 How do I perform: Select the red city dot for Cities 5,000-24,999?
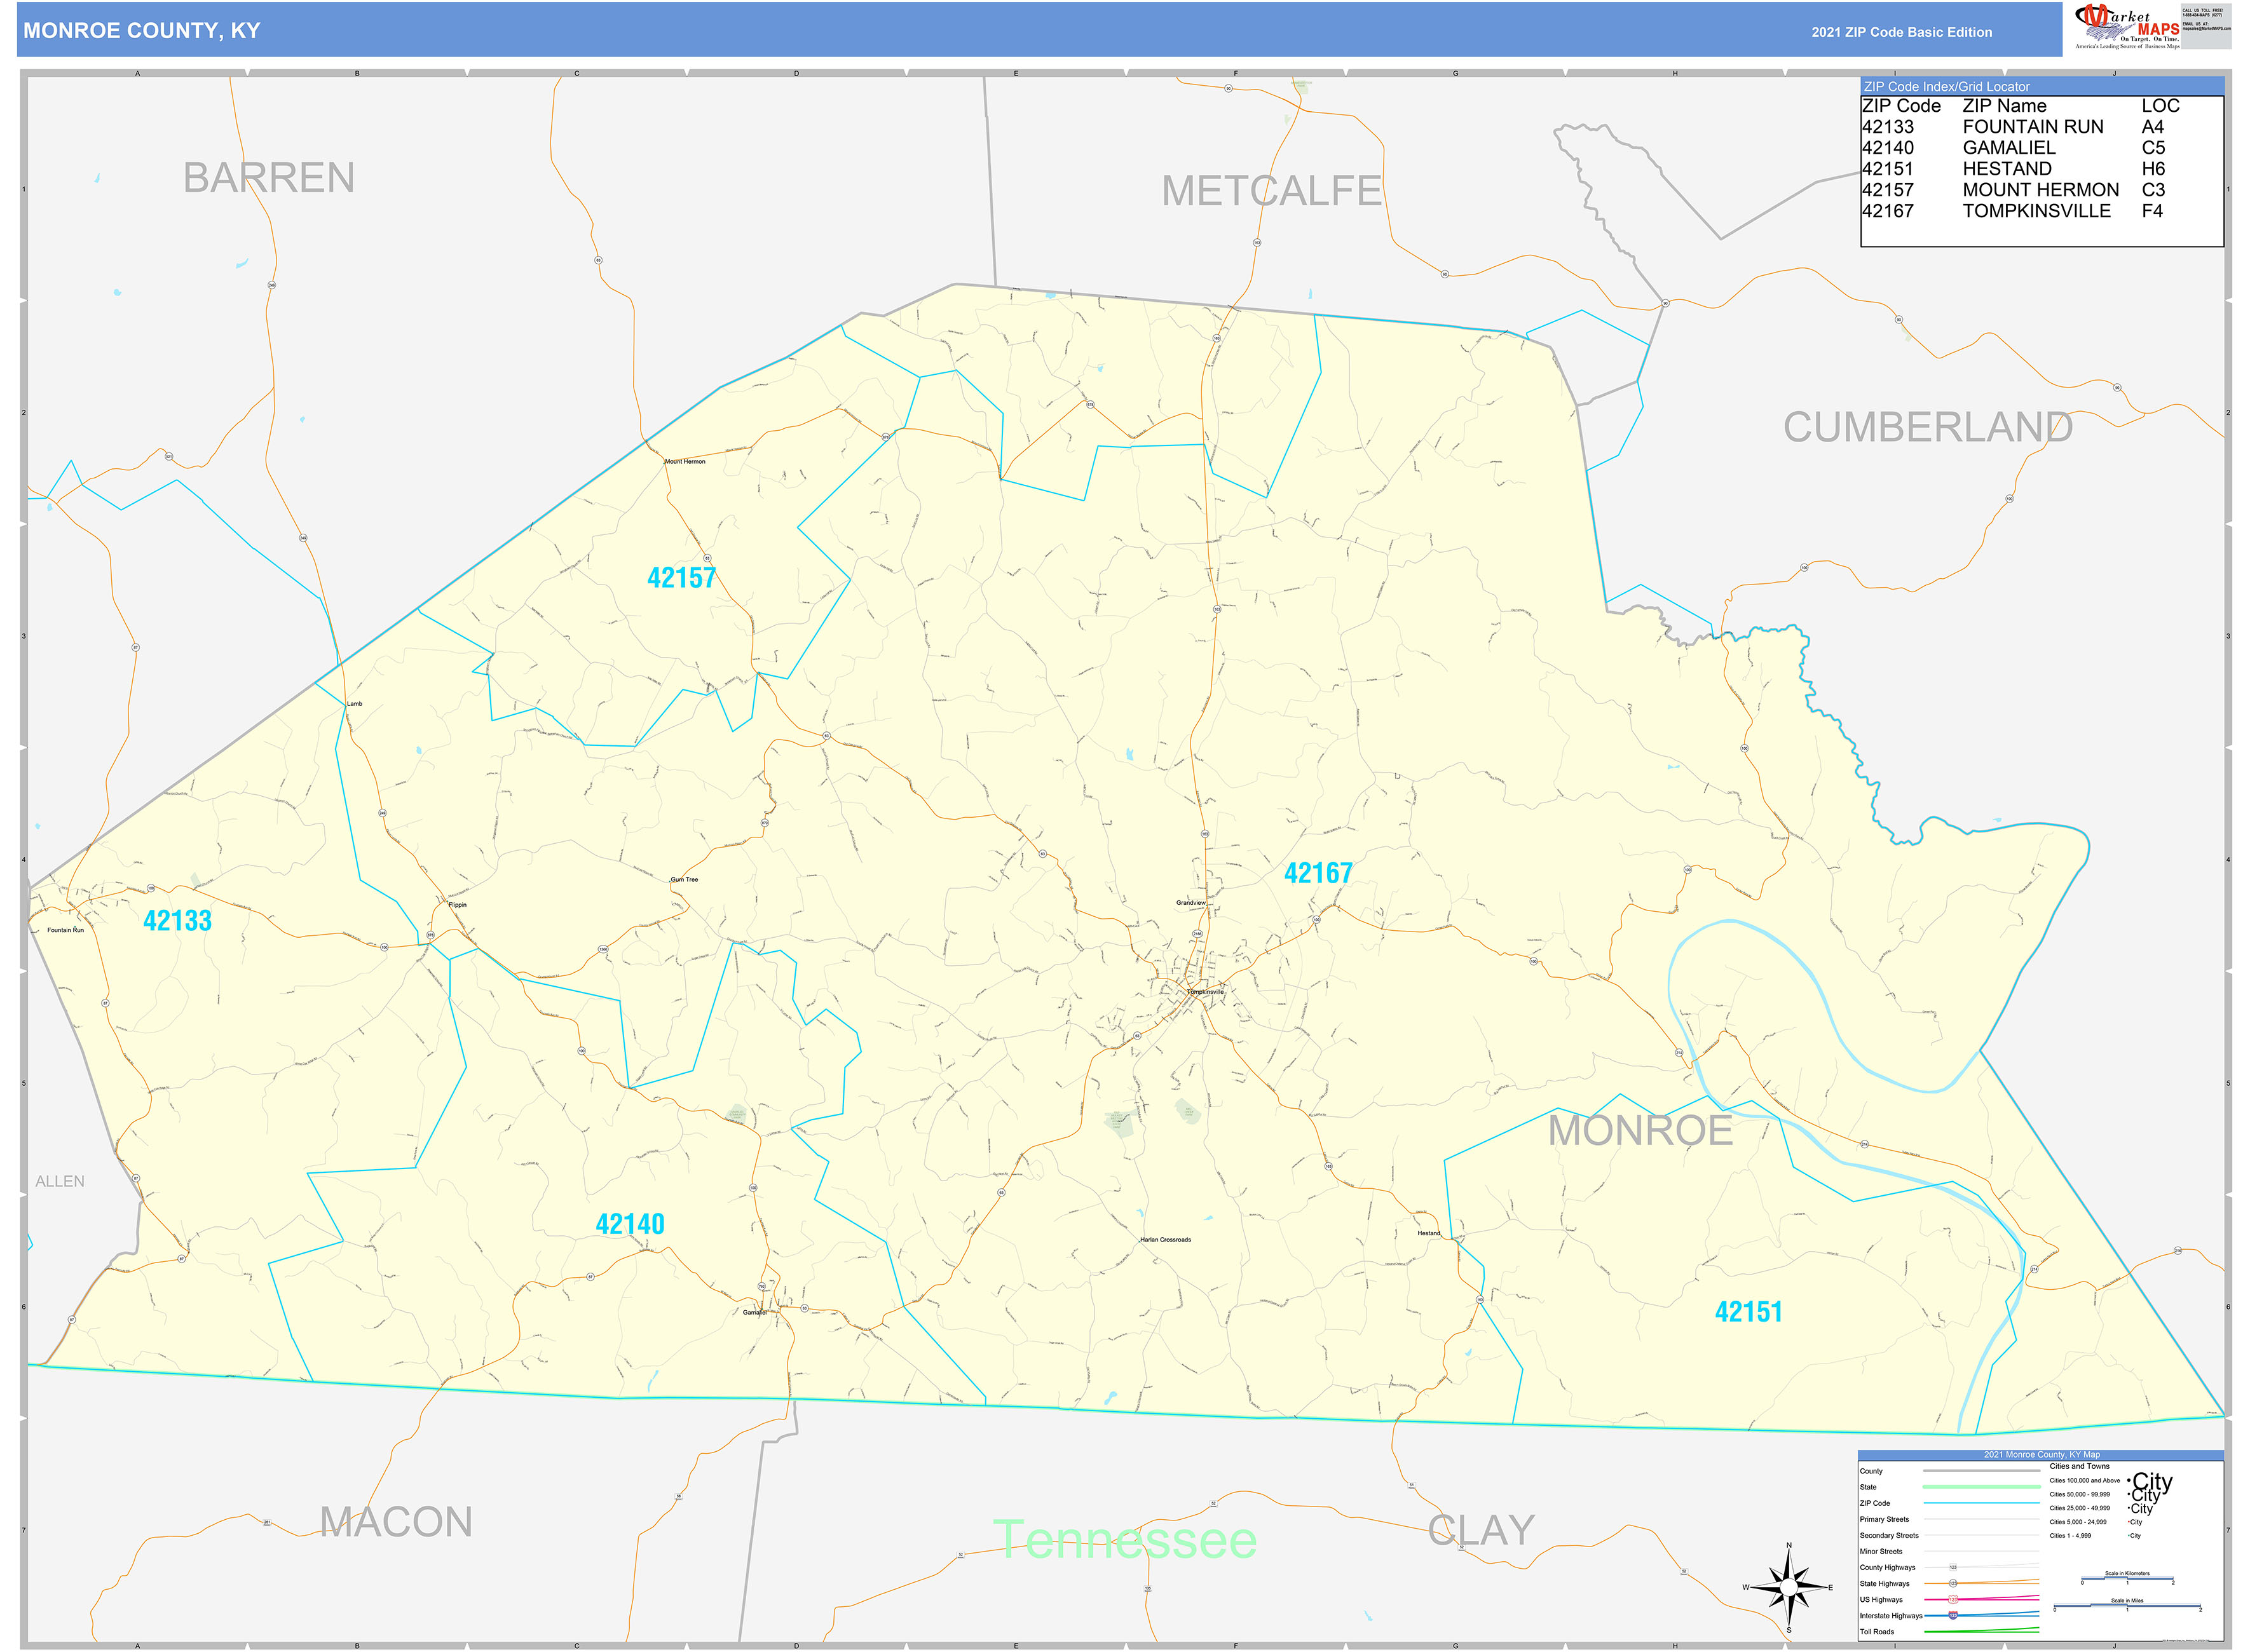[x=2129, y=1522]
